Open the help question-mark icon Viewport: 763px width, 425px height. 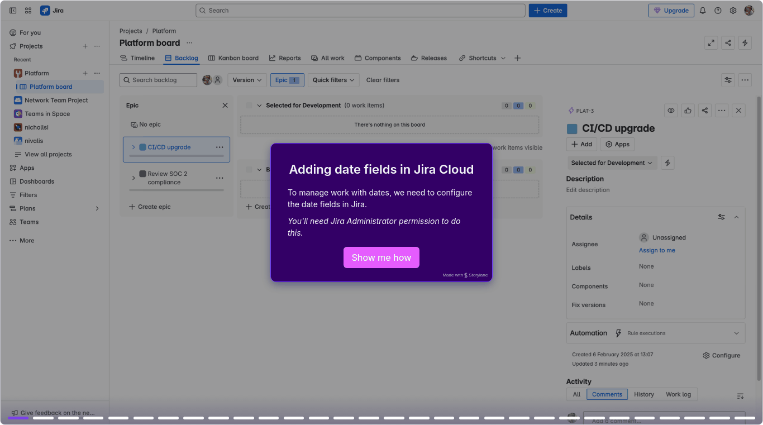[718, 10]
